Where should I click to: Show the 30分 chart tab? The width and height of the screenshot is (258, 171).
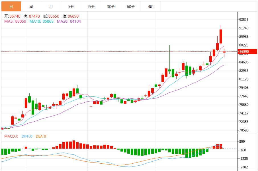[111, 6]
